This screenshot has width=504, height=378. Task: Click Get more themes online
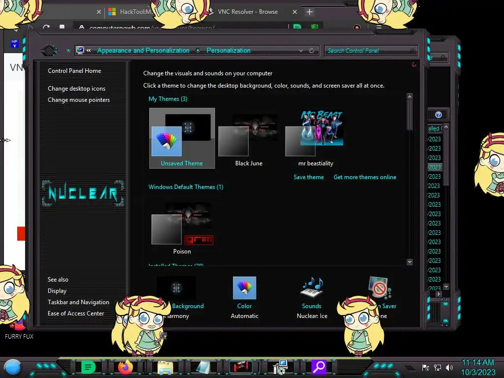click(x=365, y=177)
